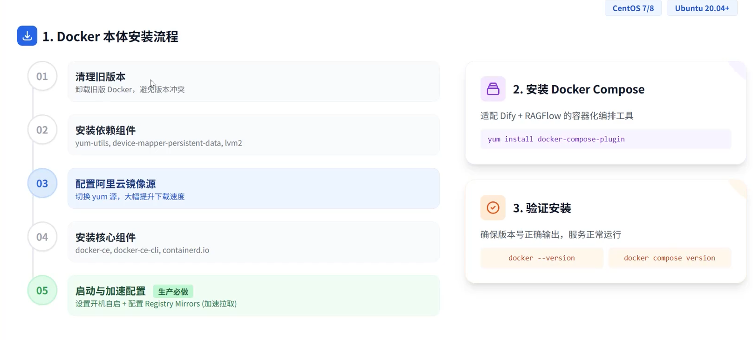
Task: Click step number 04 circle
Action: [42, 237]
